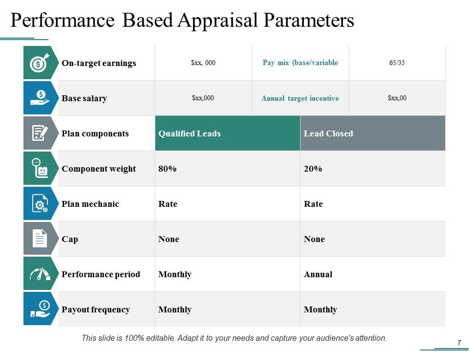Click the Pay mix (base/variable label
Image resolution: width=469 pixels, height=352 pixels.
(x=300, y=63)
